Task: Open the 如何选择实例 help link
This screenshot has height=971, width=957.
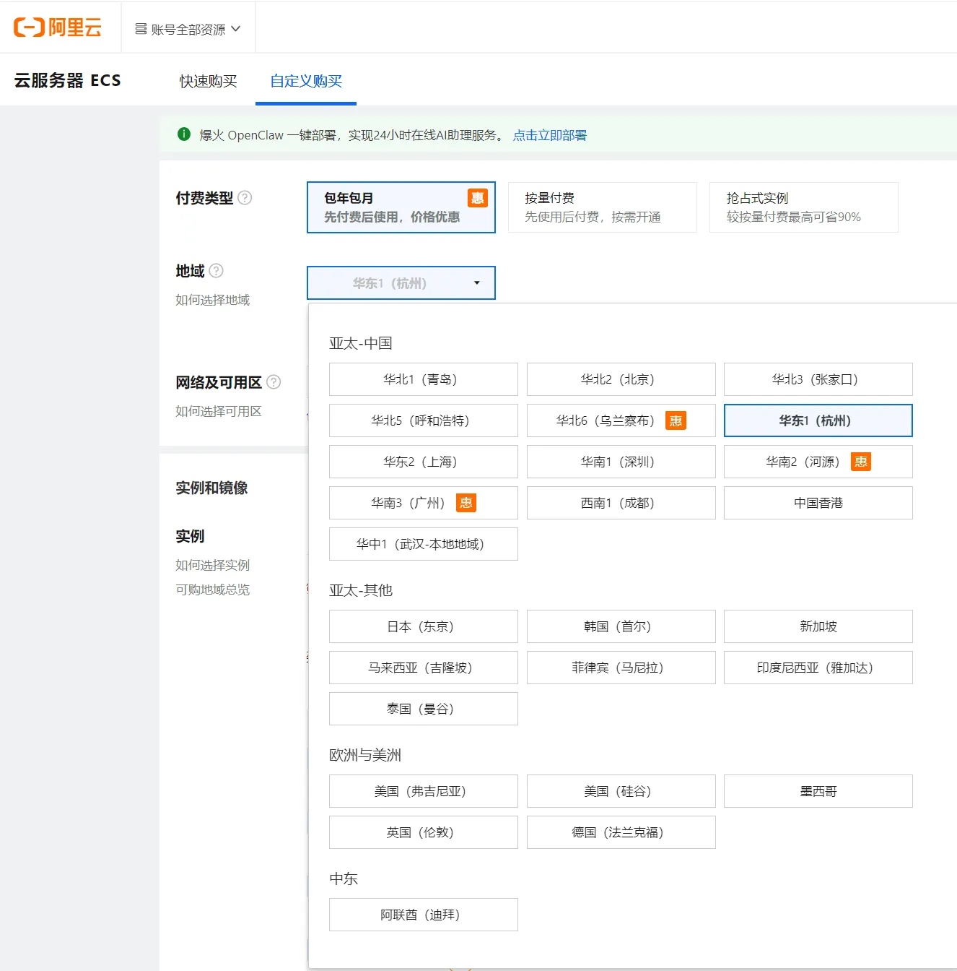Action: pyautogui.click(x=213, y=565)
